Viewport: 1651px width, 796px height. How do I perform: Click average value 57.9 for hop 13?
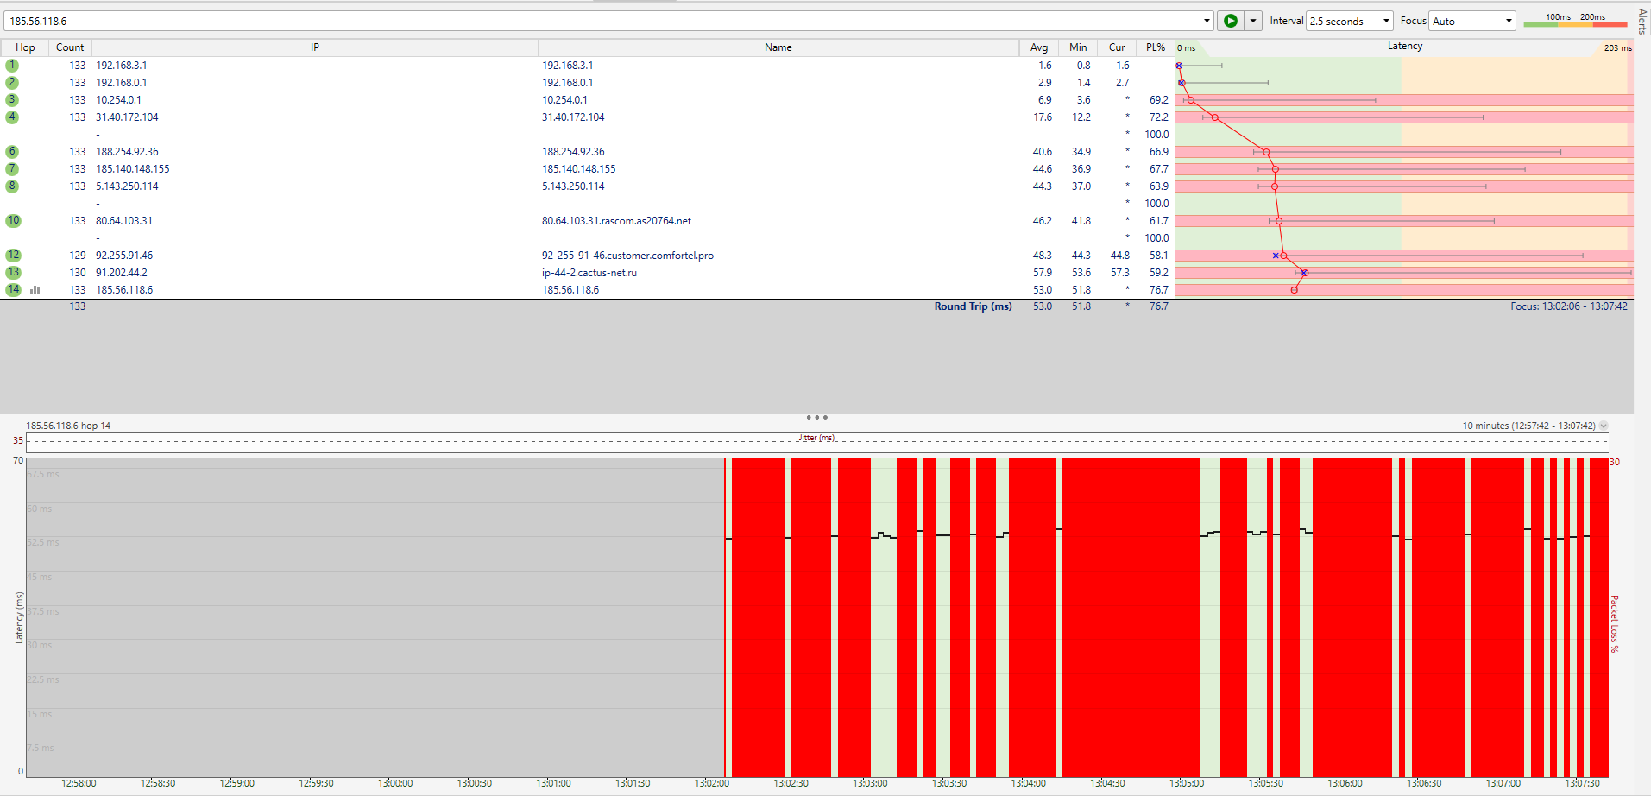click(x=1043, y=273)
